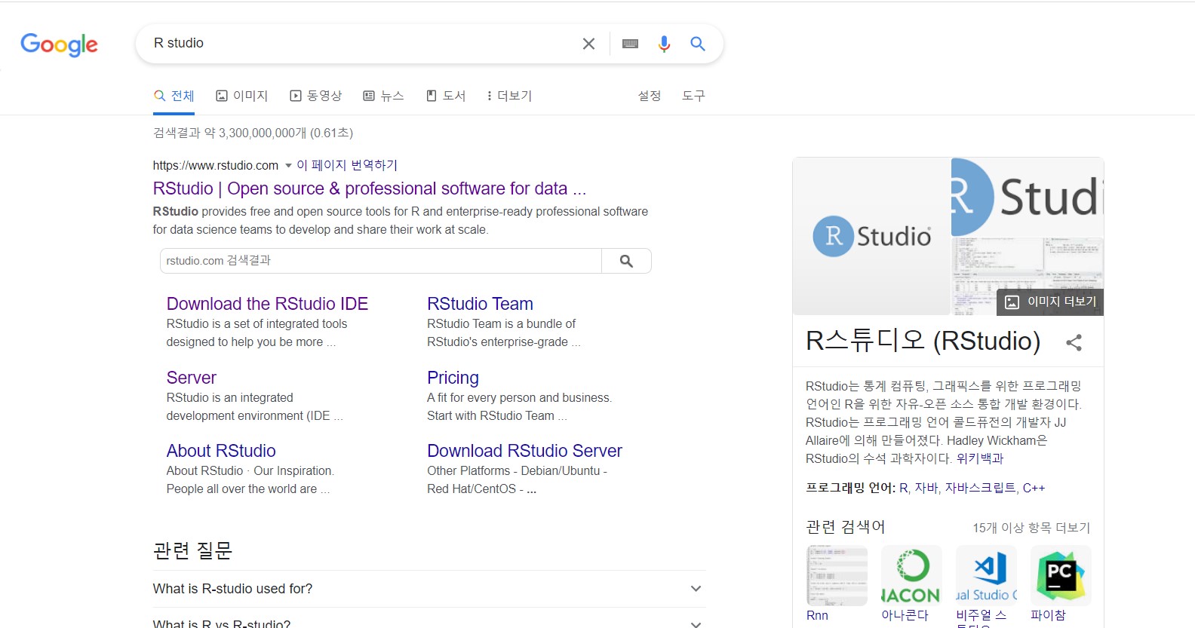
Task: Click the RStudio logo thumbnail in knowledge panel
Action: pyautogui.click(x=871, y=236)
